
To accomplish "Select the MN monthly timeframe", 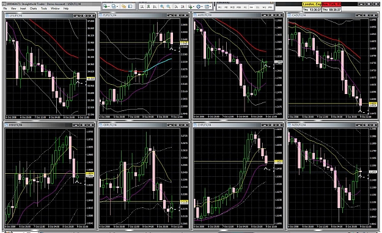I will click(x=270, y=7).
